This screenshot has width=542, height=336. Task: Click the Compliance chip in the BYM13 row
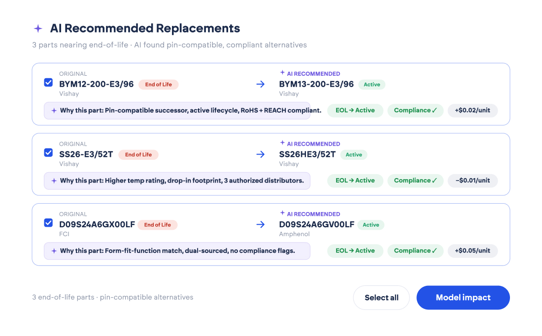point(415,110)
